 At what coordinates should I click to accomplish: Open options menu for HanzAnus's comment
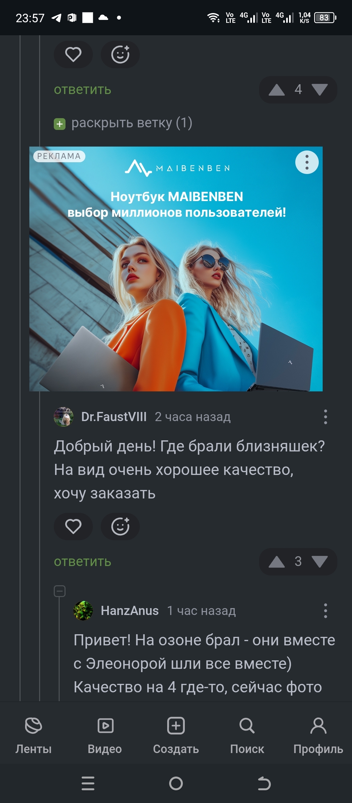[325, 611]
